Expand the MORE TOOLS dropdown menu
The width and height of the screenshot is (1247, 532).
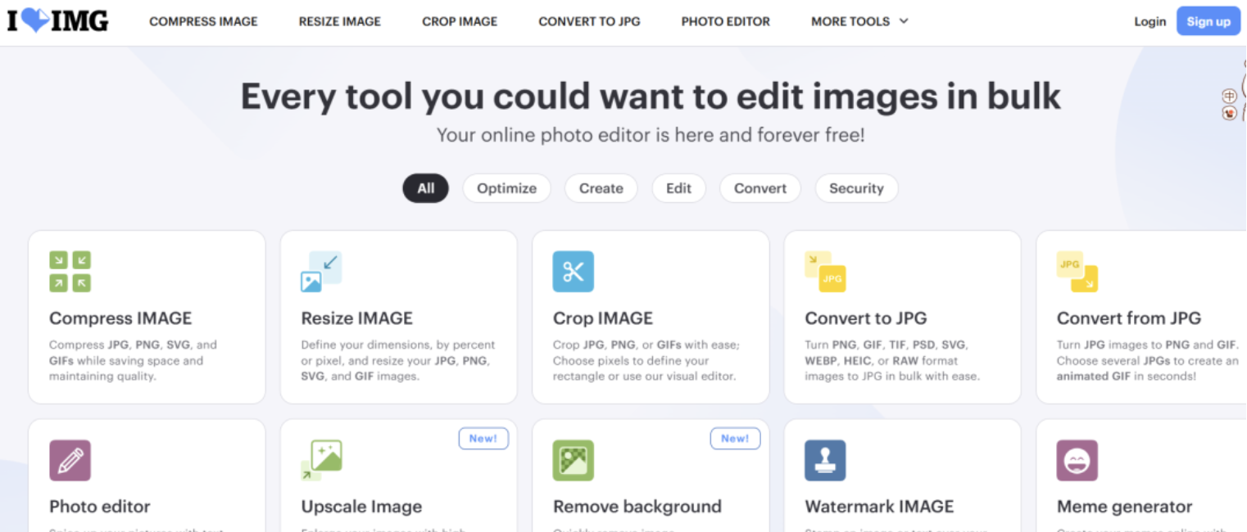click(859, 21)
